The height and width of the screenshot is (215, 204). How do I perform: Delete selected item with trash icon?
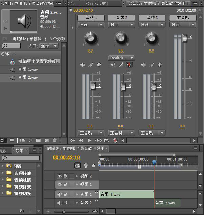coord(55,140)
